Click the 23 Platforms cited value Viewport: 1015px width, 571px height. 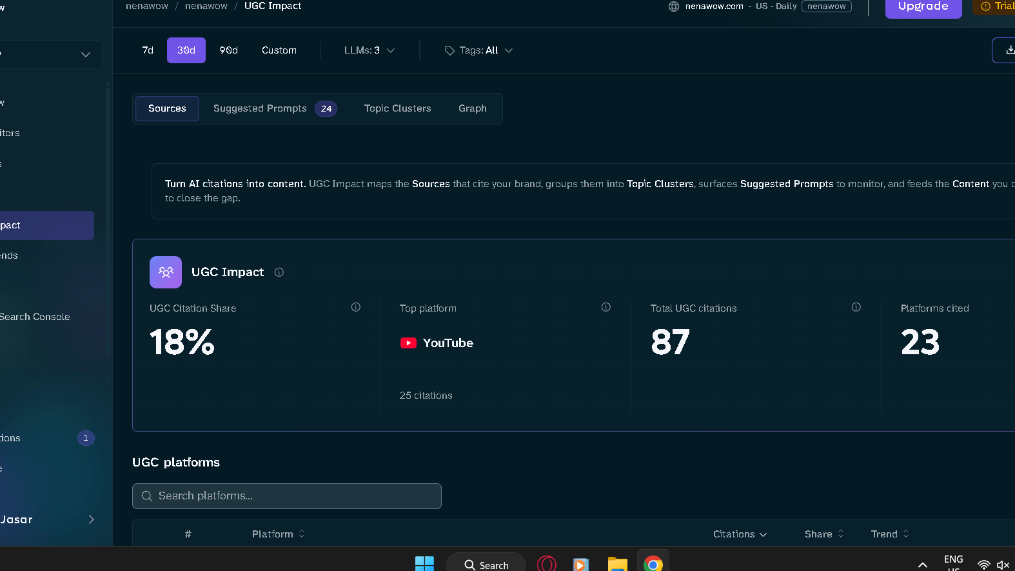pos(920,342)
